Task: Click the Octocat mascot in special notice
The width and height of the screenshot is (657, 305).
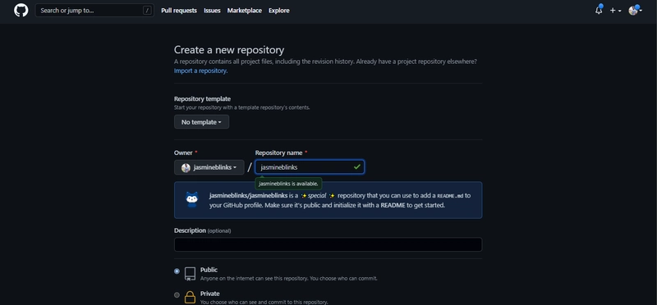Action: coord(192,199)
